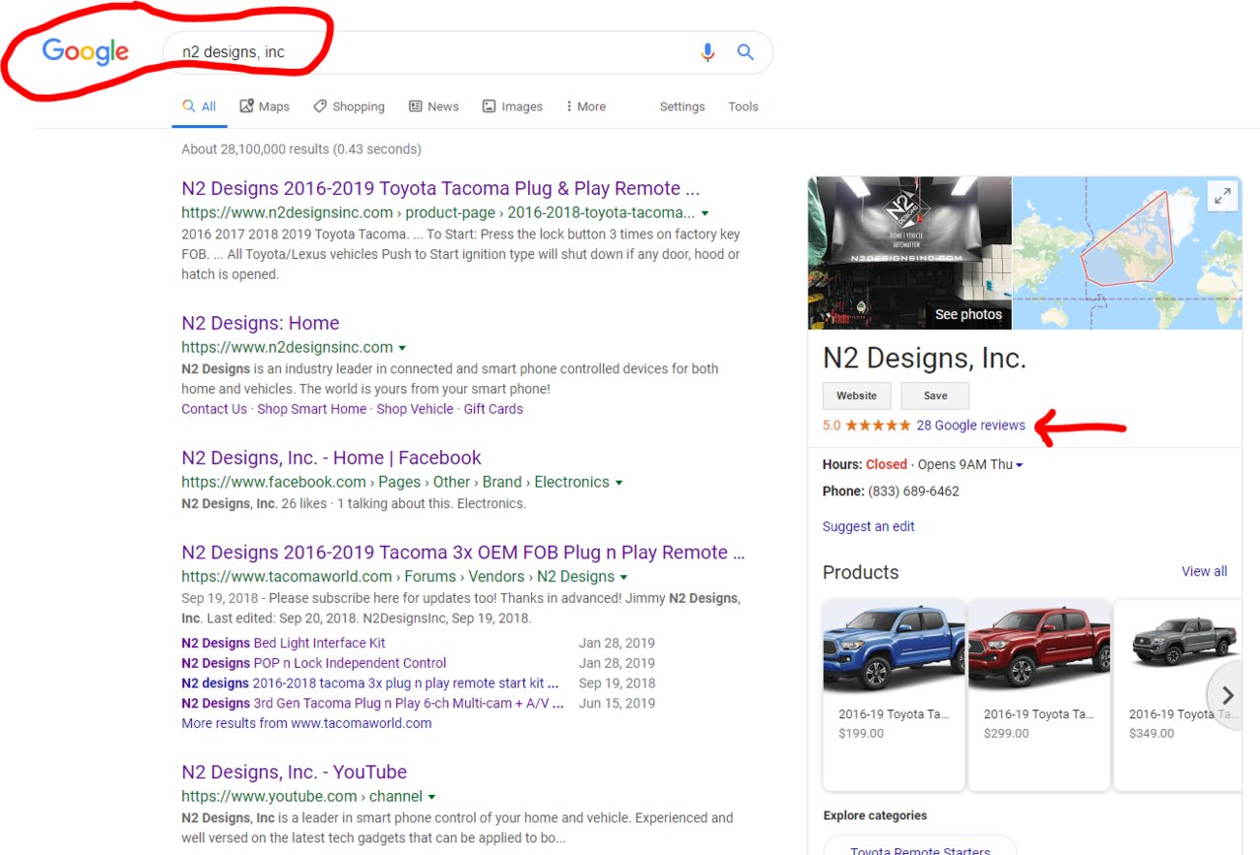The image size is (1260, 855).
Task: Open search Tools
Action: click(743, 106)
